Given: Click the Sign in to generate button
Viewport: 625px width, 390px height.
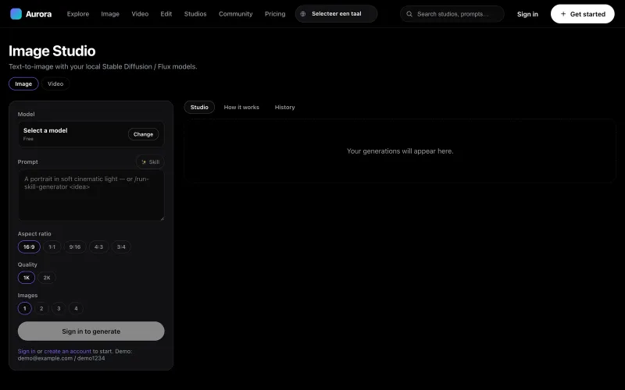Looking at the screenshot, I should [91, 331].
